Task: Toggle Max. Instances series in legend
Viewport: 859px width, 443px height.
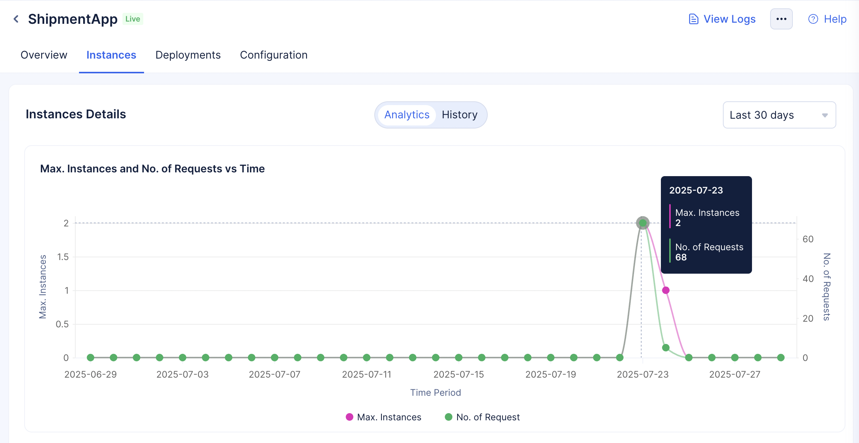Action: coord(389,417)
